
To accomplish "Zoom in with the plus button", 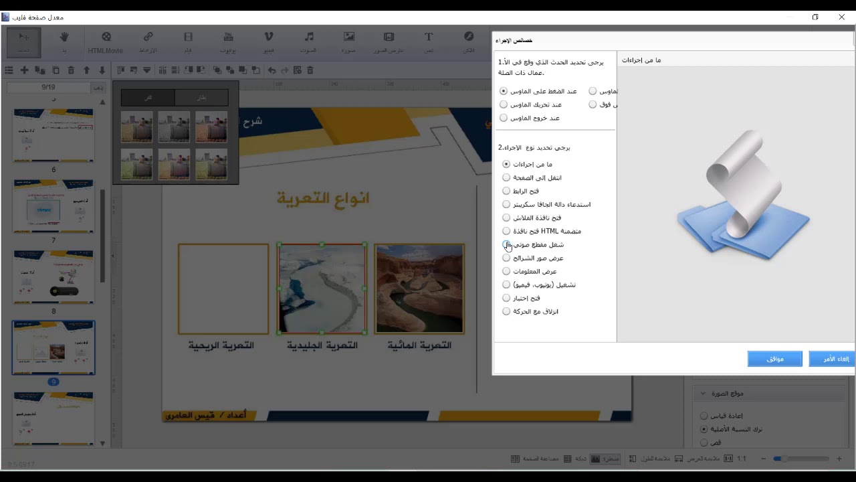I will 839,459.
